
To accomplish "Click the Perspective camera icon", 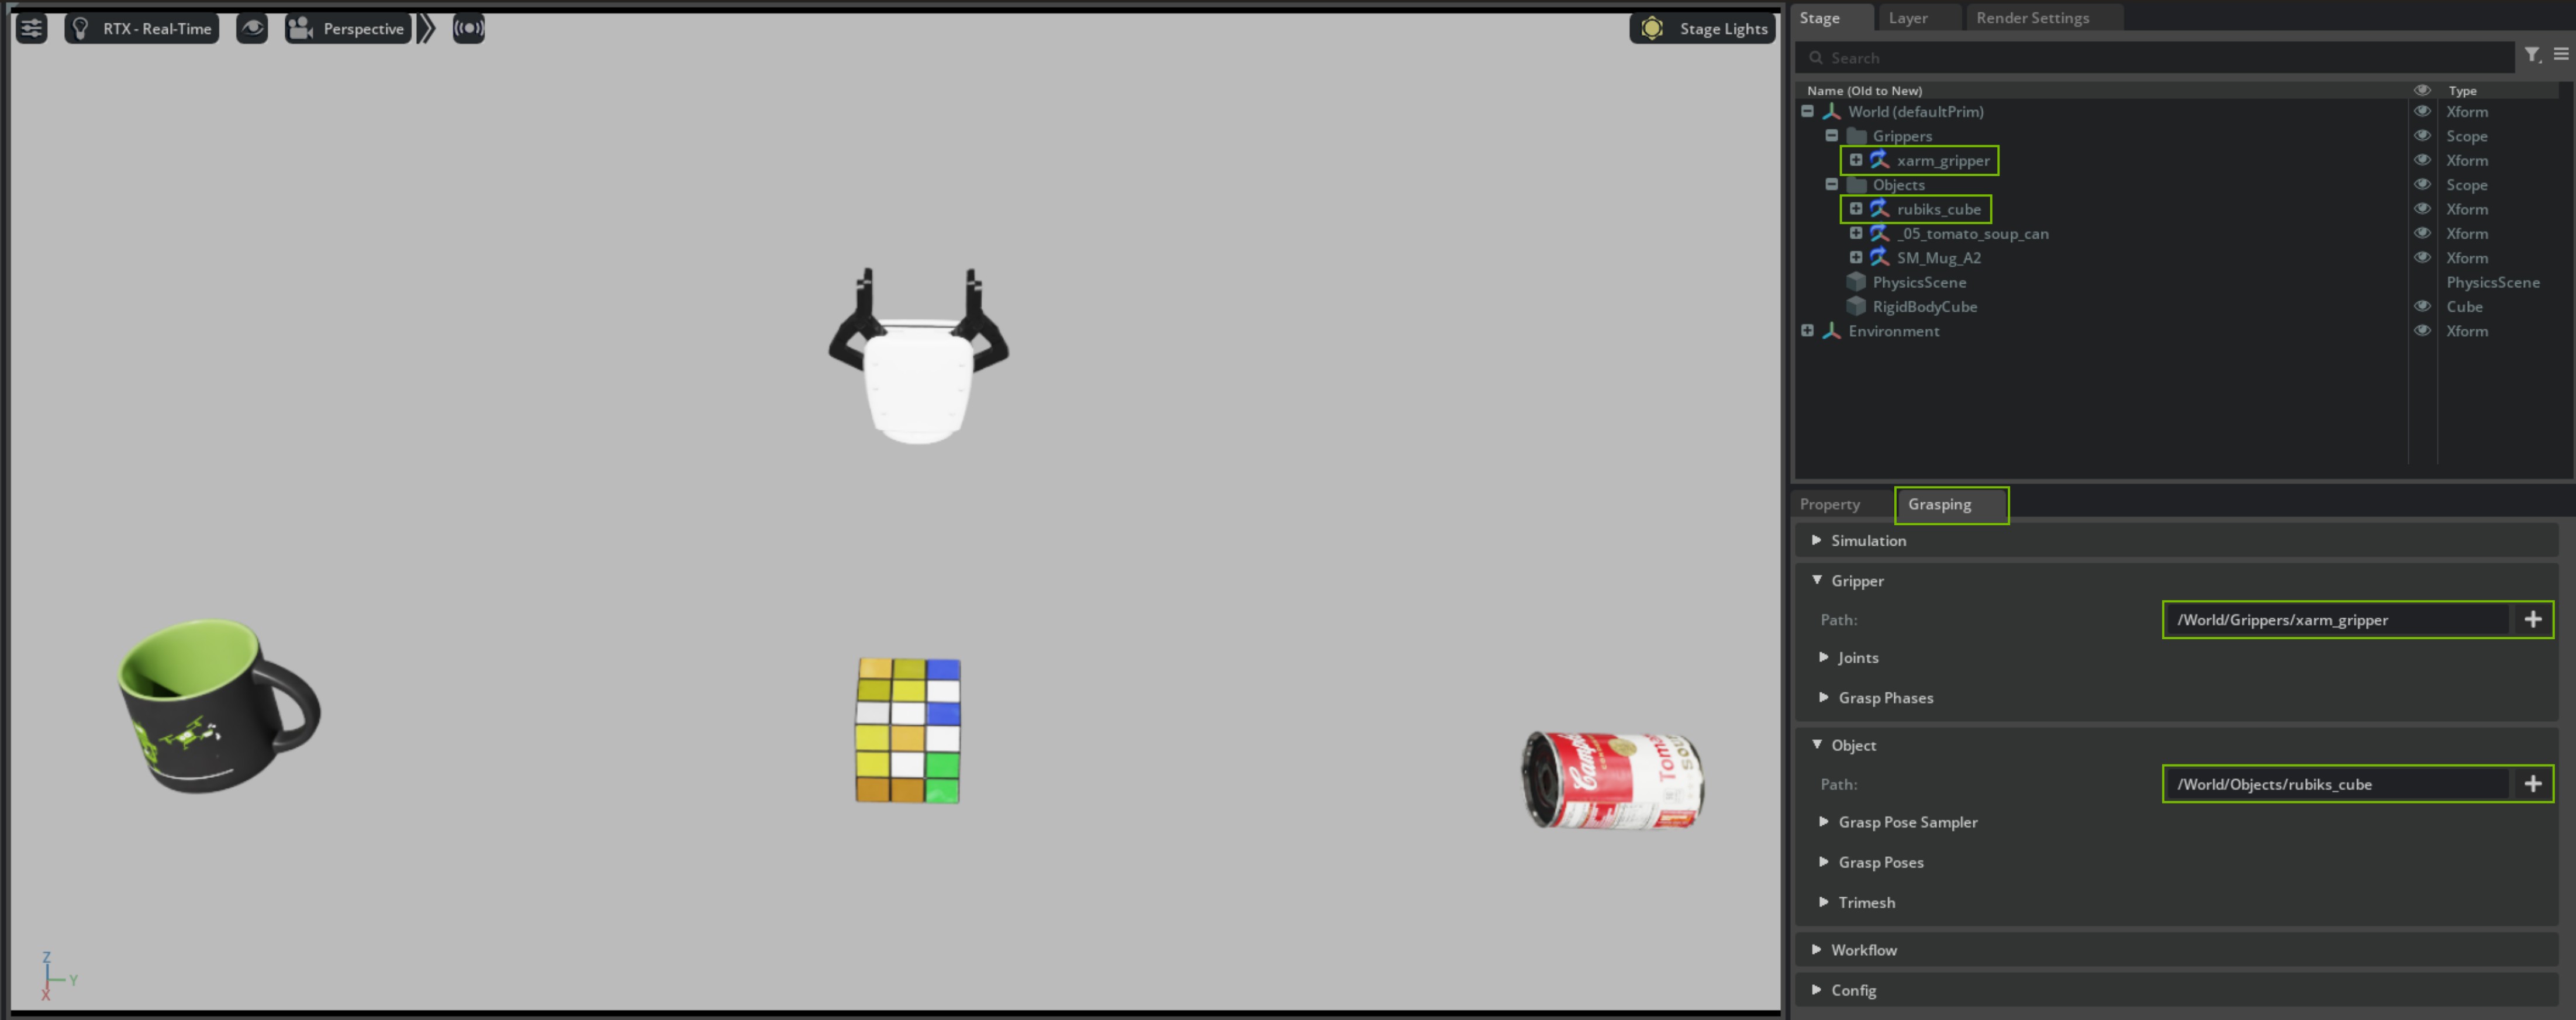I will coord(299,28).
